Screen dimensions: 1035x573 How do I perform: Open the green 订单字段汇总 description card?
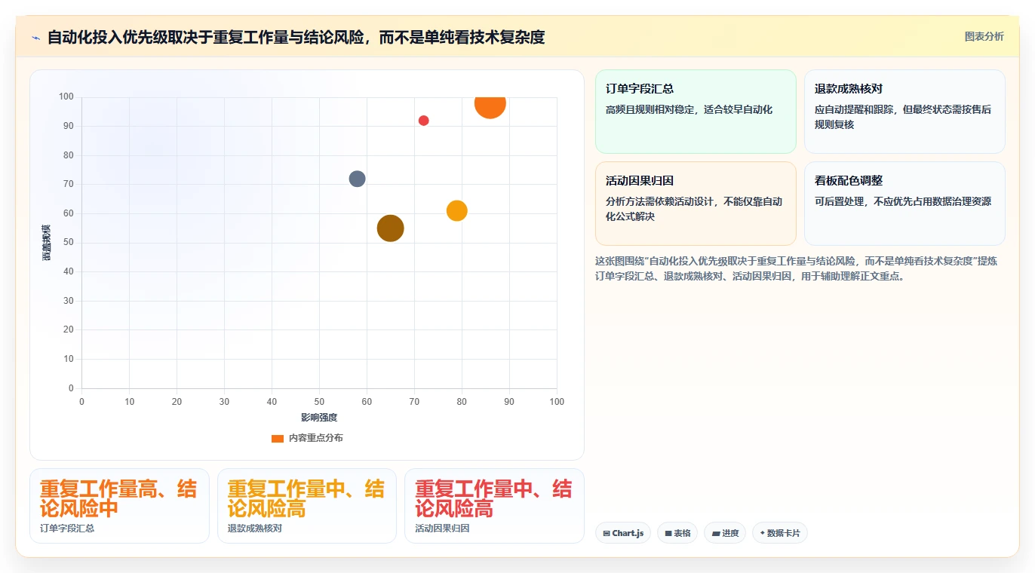pos(696,112)
